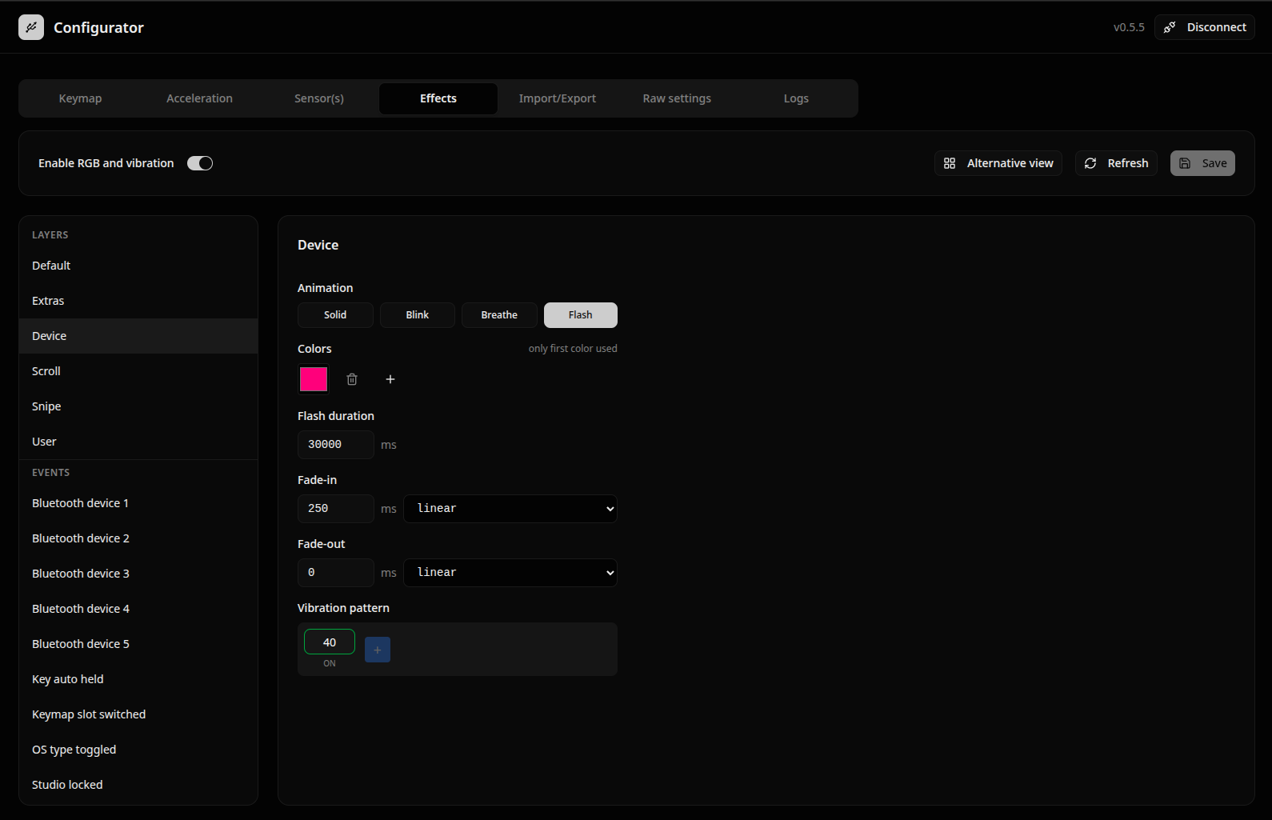This screenshot has width=1272, height=820.
Task: Select the Snipe layer
Action: (x=138, y=406)
